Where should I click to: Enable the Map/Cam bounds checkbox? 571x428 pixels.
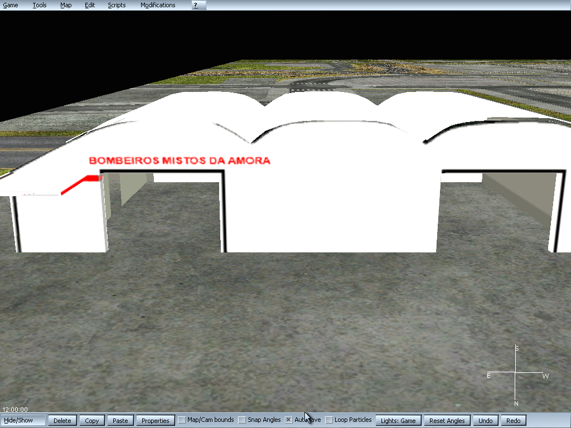pos(182,420)
